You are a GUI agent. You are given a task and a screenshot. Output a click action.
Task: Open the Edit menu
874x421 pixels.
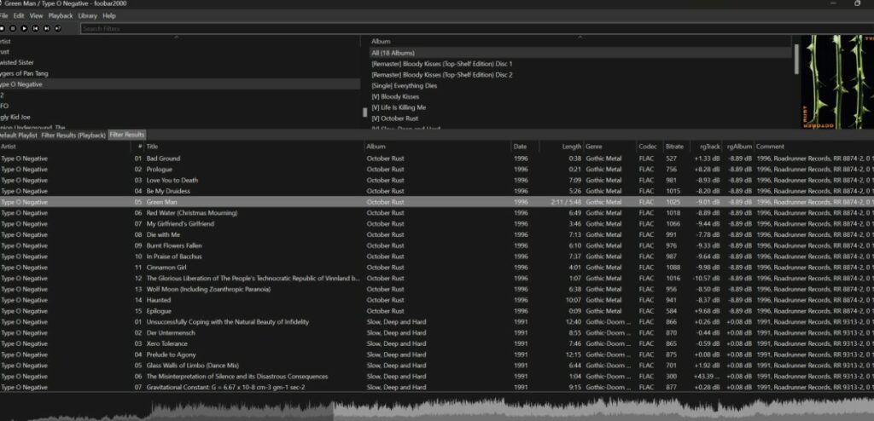click(x=19, y=16)
